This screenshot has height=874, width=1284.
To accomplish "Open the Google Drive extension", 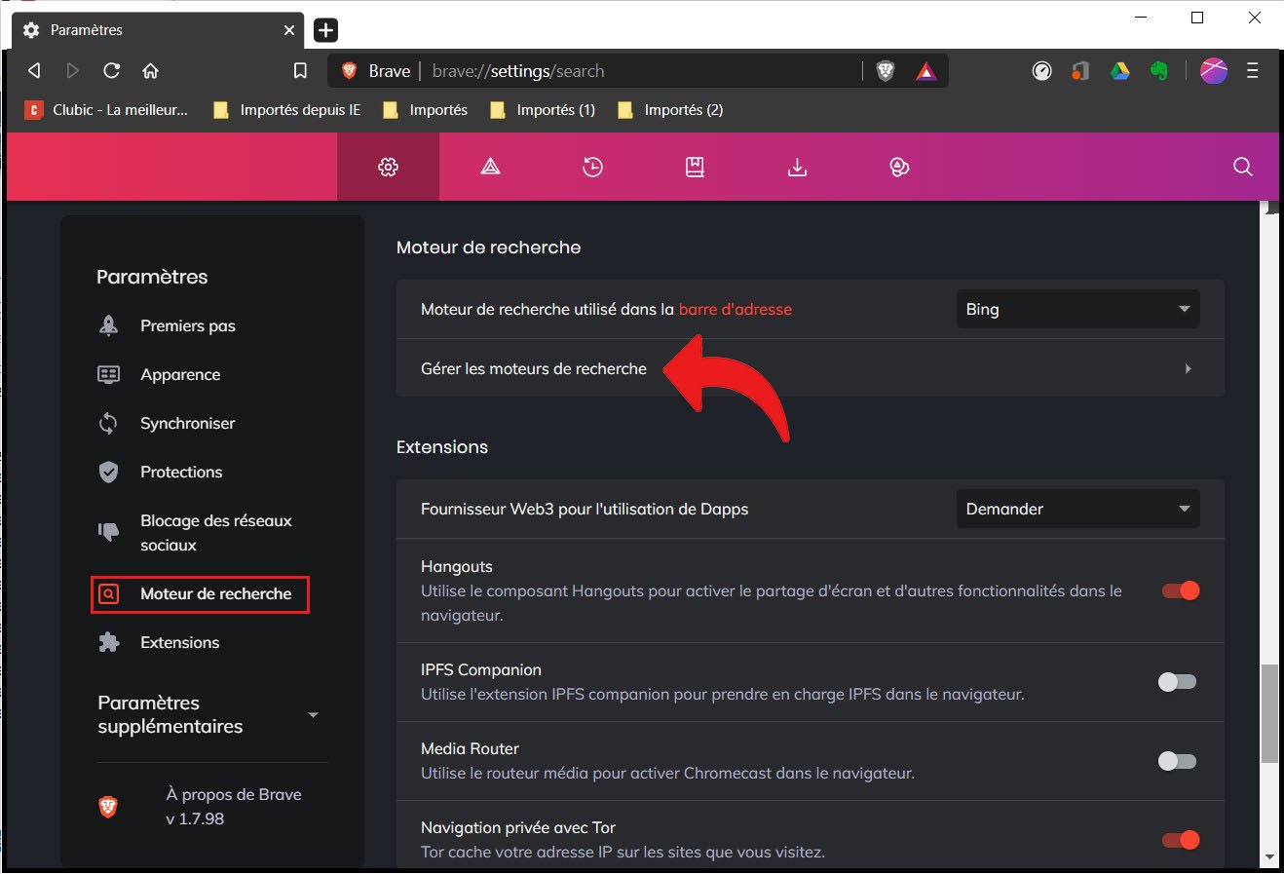I will [x=1119, y=70].
